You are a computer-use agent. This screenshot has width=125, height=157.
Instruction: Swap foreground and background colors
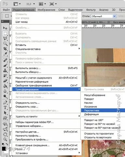[x=7, y=144]
